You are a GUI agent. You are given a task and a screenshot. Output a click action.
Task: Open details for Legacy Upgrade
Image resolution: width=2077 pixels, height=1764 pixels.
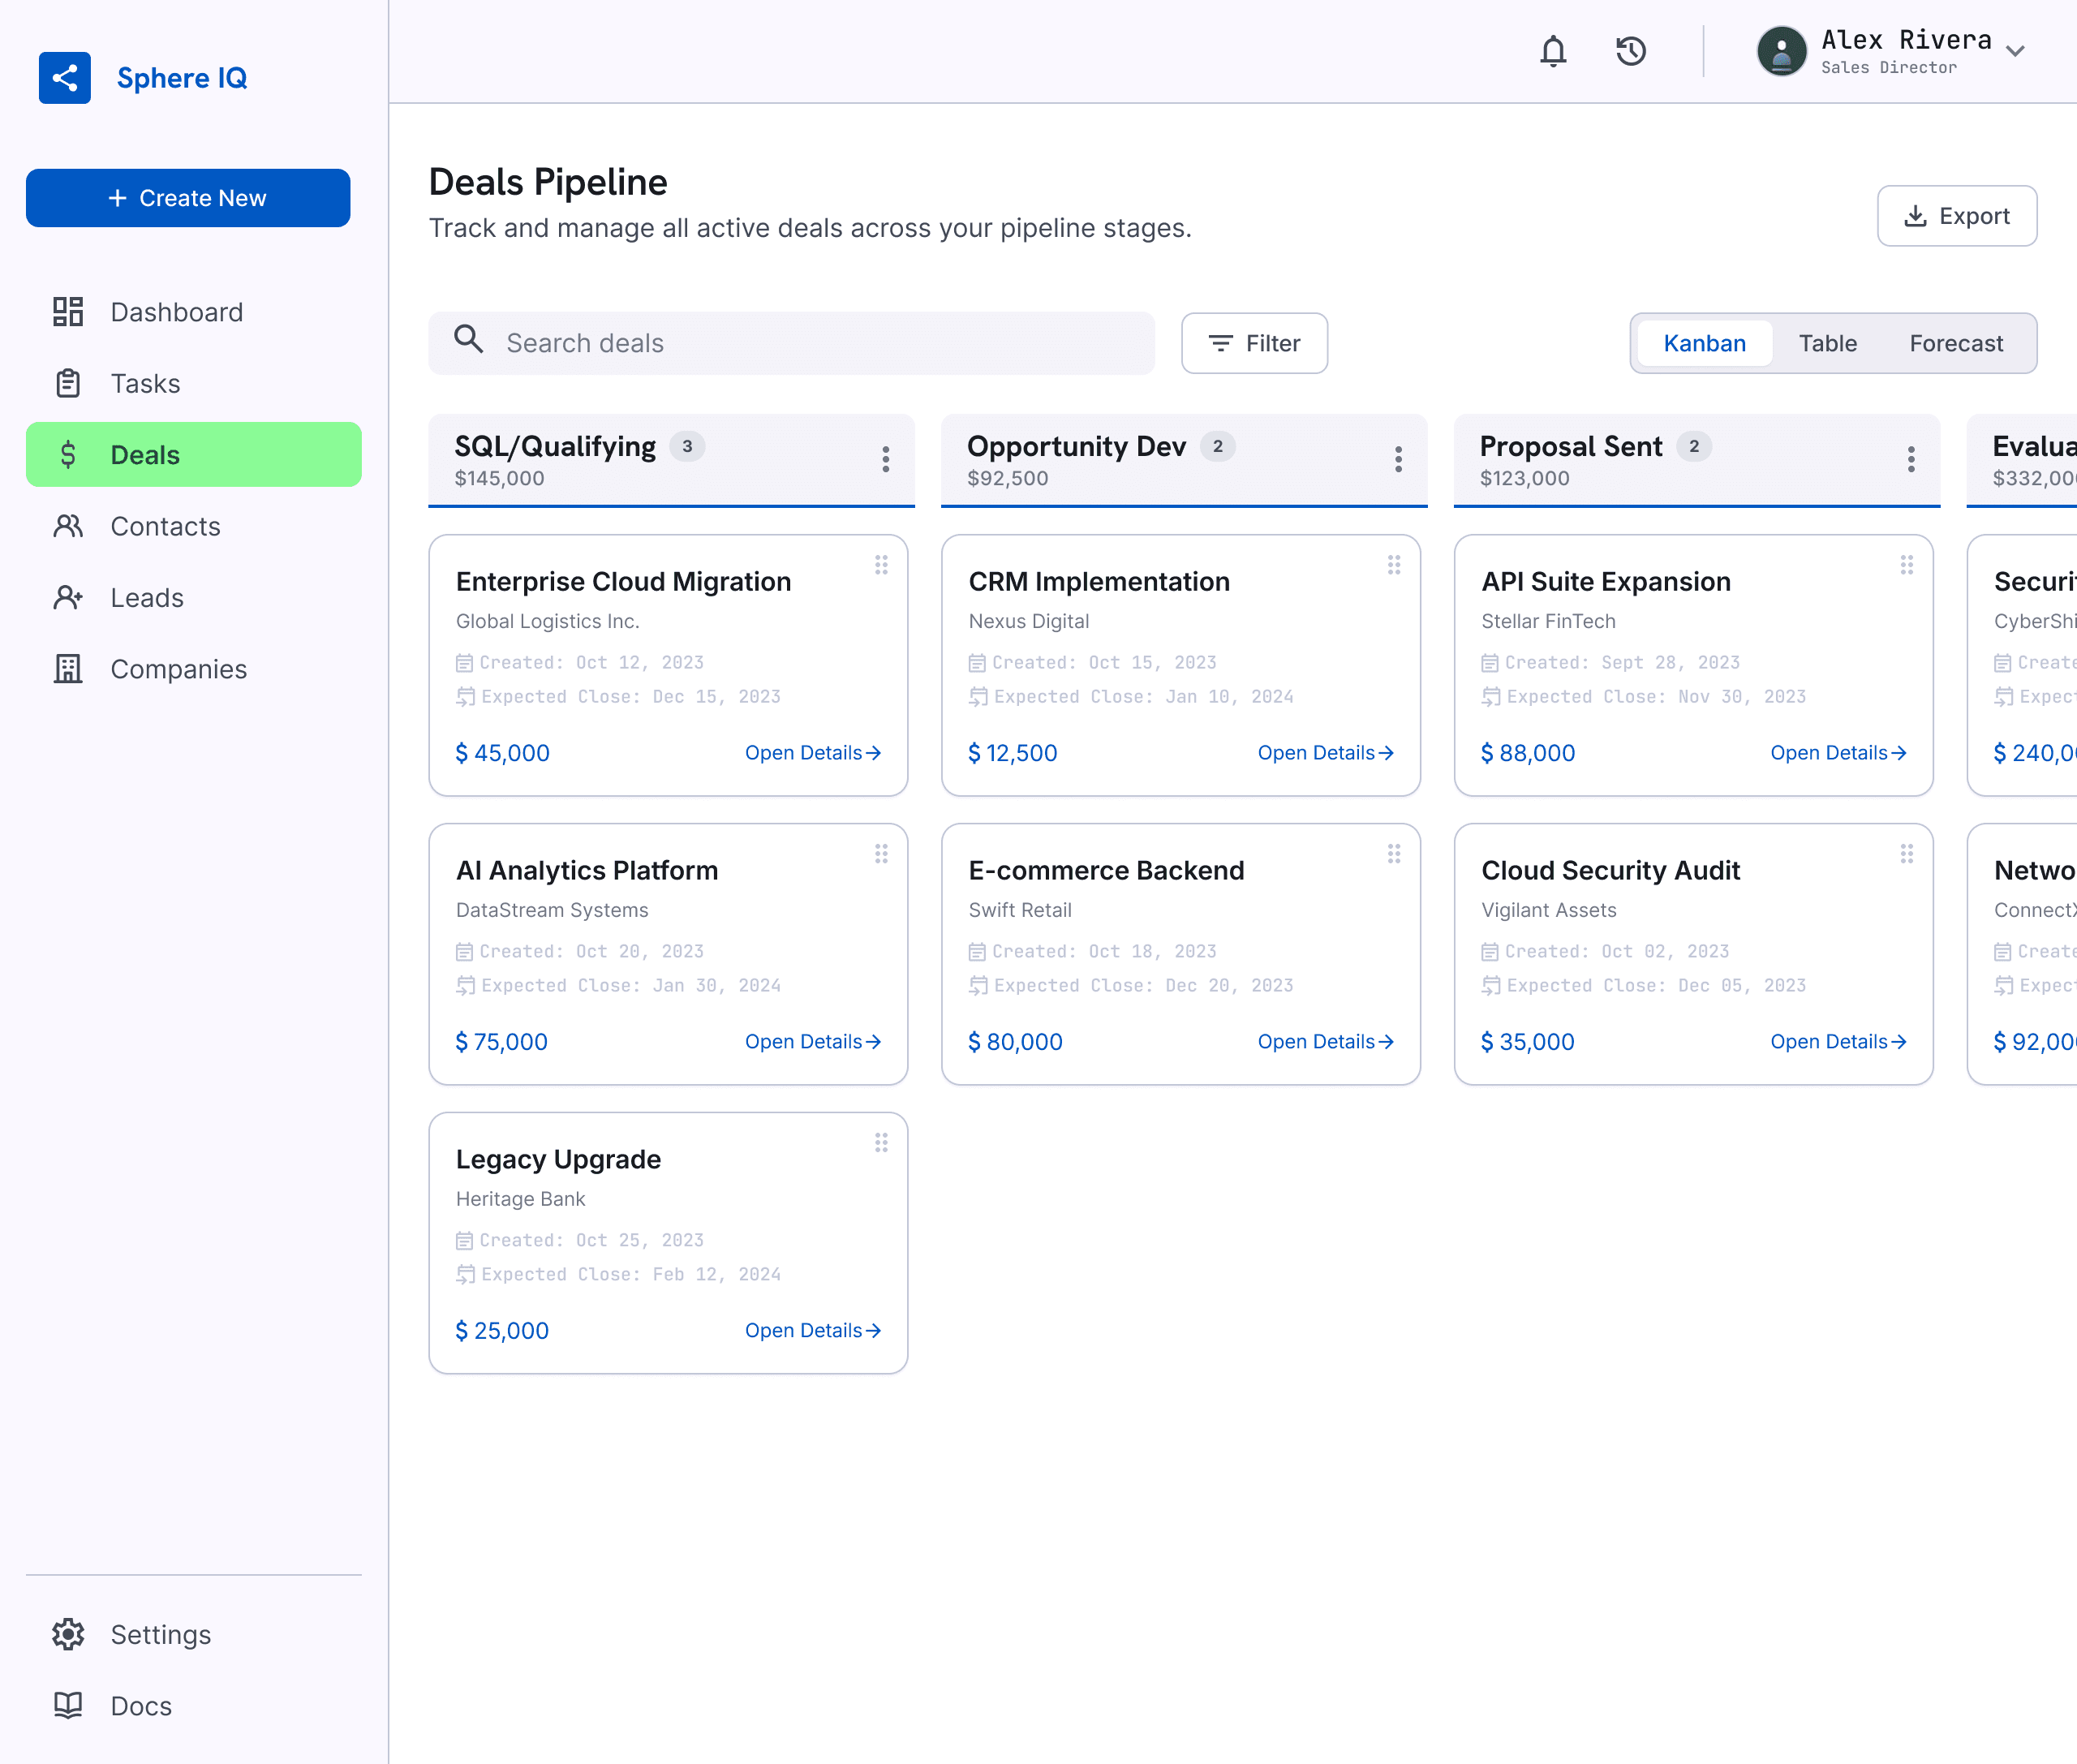[813, 1330]
